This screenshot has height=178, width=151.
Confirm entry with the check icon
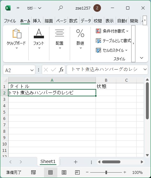[x=54, y=70]
